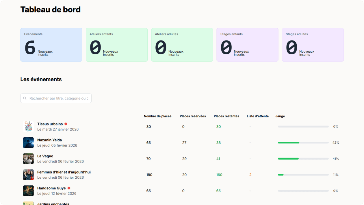Select the Ateliers adultes stat card
This screenshot has width=364, height=205.
(x=182, y=45)
